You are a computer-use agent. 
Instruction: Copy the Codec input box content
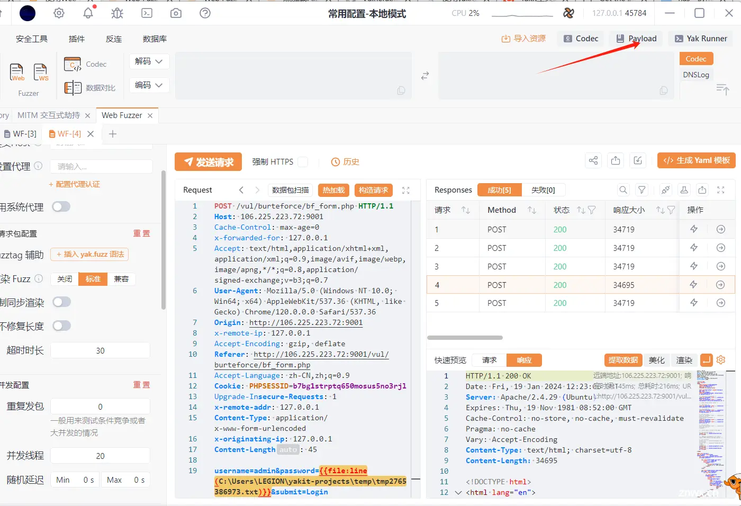[x=401, y=91]
